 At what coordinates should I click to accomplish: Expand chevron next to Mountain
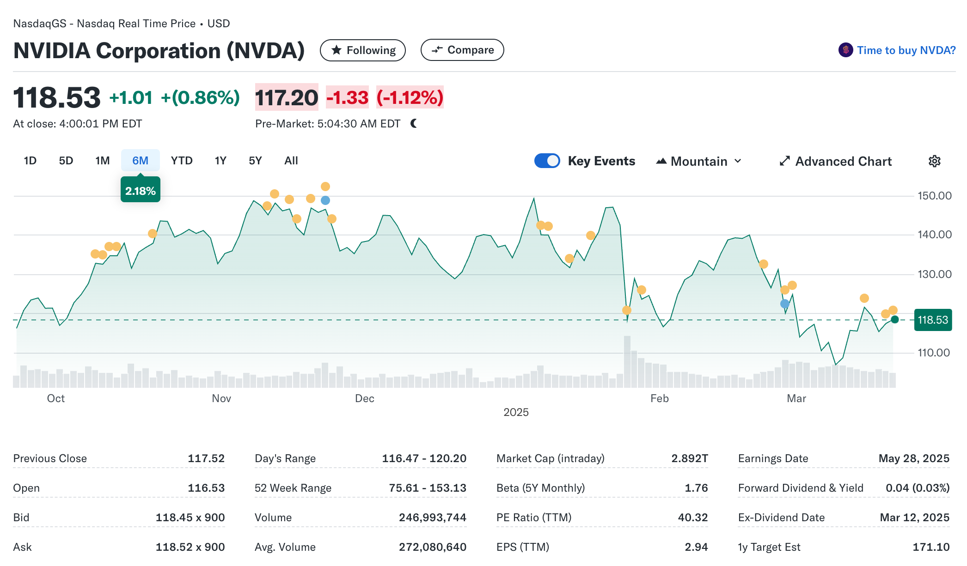click(x=738, y=161)
